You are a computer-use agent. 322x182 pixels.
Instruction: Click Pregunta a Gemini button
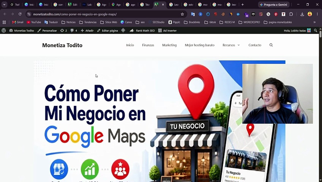click(273, 5)
